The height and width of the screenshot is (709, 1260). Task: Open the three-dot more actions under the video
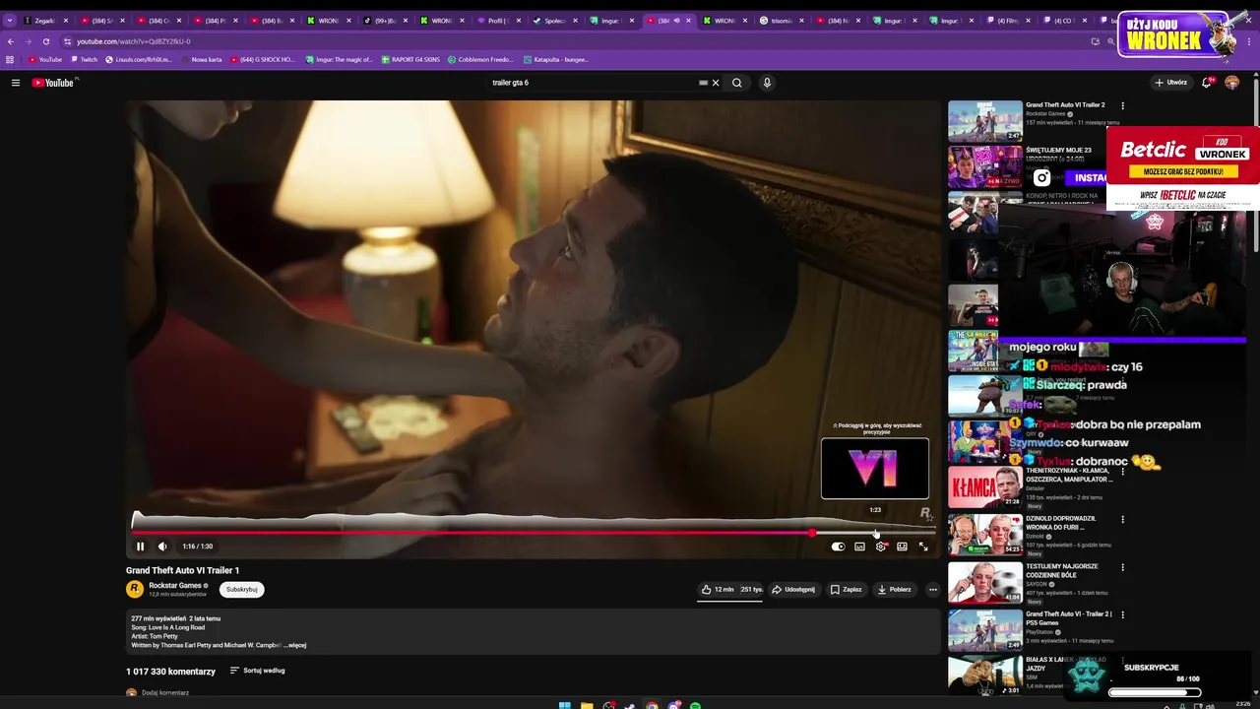click(x=933, y=590)
